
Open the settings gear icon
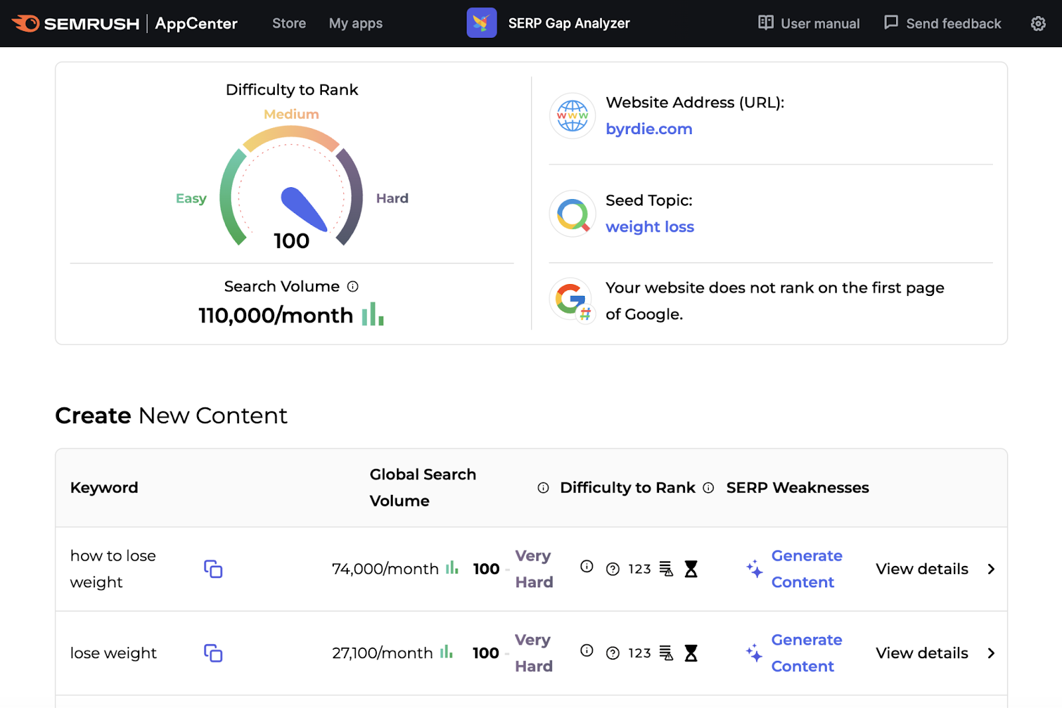1038,24
